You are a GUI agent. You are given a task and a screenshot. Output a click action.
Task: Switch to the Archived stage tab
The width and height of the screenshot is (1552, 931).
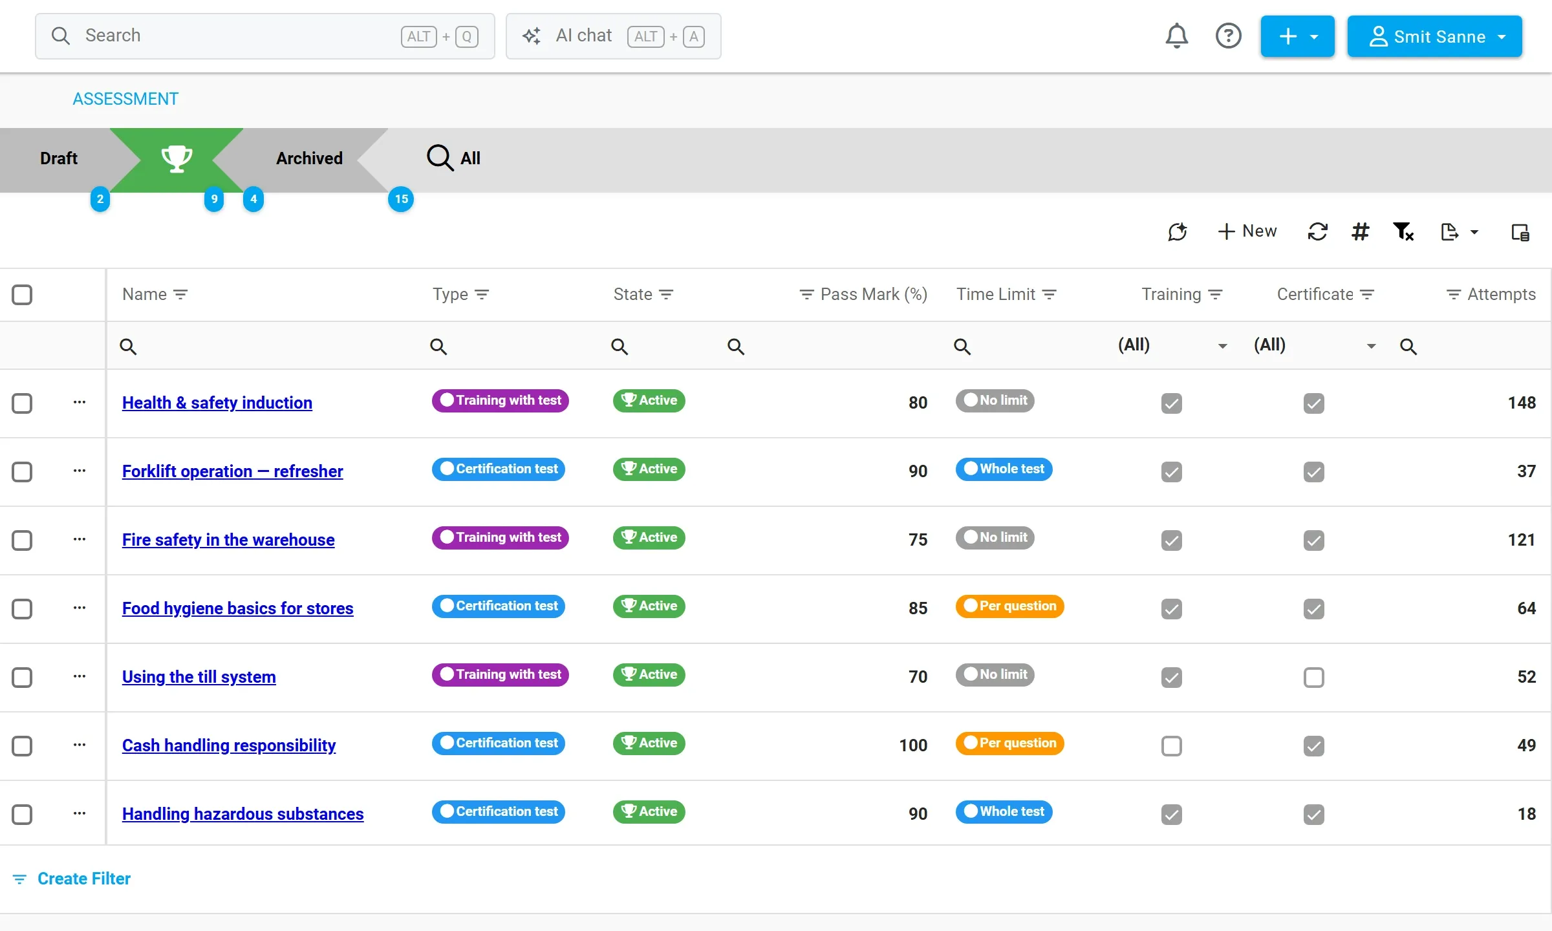tap(309, 158)
